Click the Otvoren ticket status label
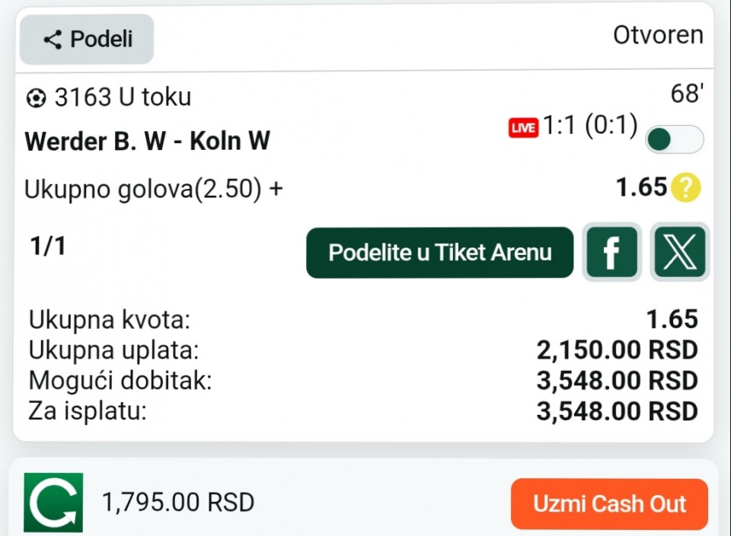The width and height of the screenshot is (731, 536). (x=658, y=36)
